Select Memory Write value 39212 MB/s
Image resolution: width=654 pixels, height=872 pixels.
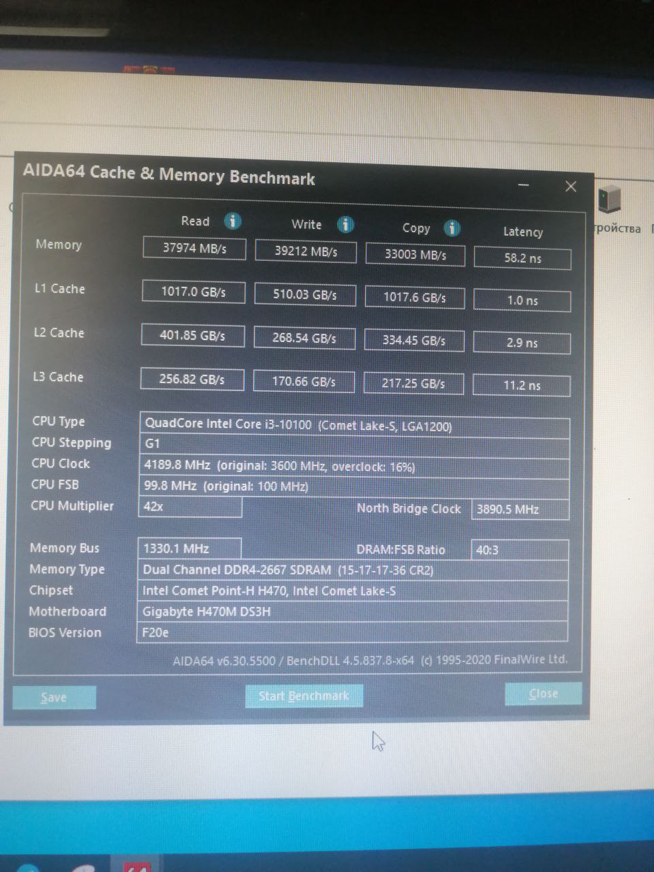click(x=305, y=251)
